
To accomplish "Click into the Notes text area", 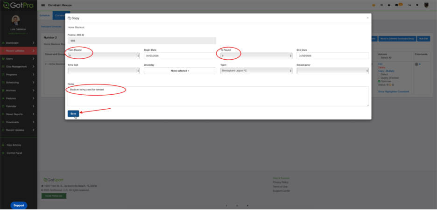I will [218, 97].
